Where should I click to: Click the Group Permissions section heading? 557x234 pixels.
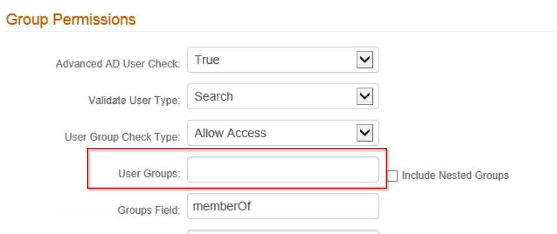coord(71,20)
